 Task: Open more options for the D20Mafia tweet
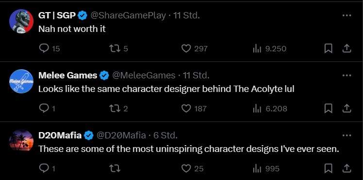(x=346, y=135)
